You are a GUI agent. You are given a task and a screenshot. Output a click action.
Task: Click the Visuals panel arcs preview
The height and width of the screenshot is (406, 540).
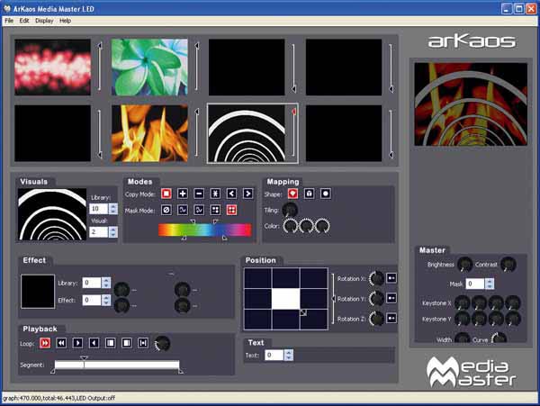point(52,214)
